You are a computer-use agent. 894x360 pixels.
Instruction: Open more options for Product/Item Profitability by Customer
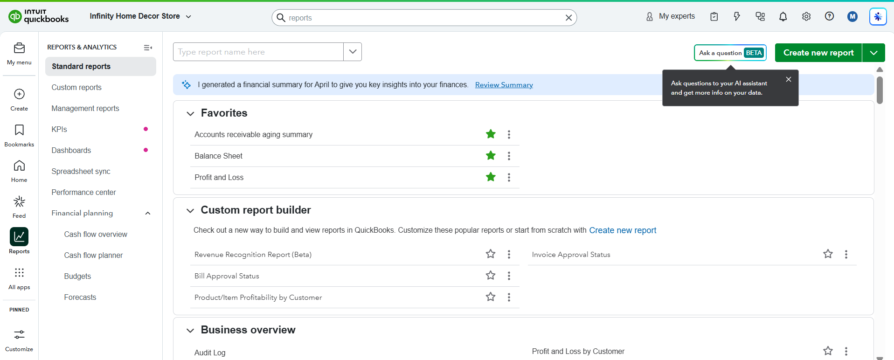click(509, 297)
